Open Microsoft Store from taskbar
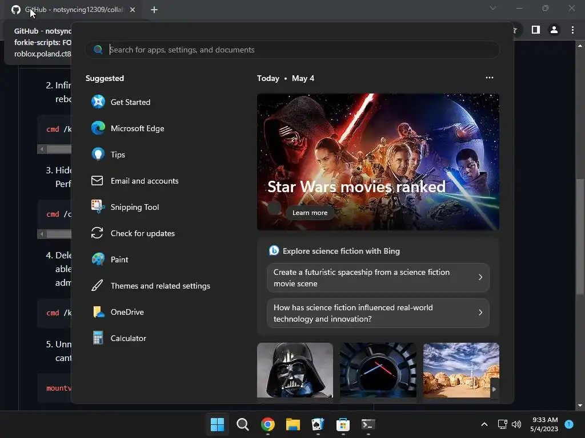The width and height of the screenshot is (585, 438). [343, 424]
